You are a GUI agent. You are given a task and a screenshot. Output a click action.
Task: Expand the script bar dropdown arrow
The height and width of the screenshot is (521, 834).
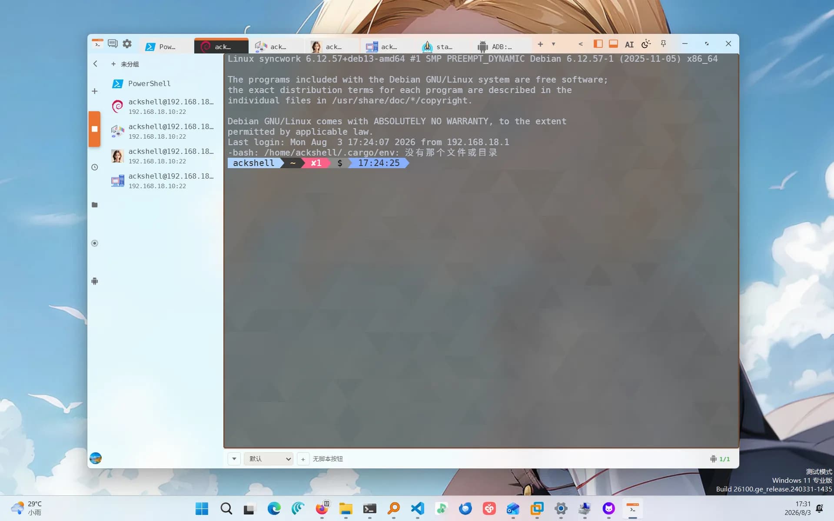click(x=234, y=458)
